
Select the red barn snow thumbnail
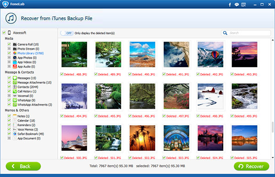pyautogui.click(x=210, y=96)
